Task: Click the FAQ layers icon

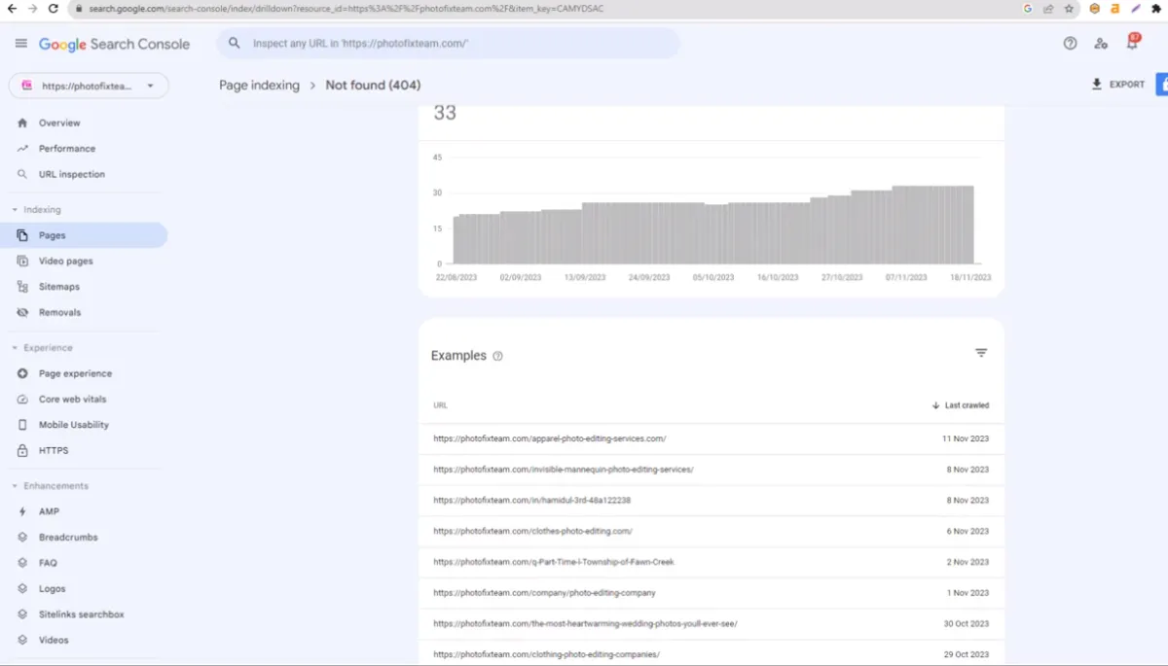Action: coord(22,563)
